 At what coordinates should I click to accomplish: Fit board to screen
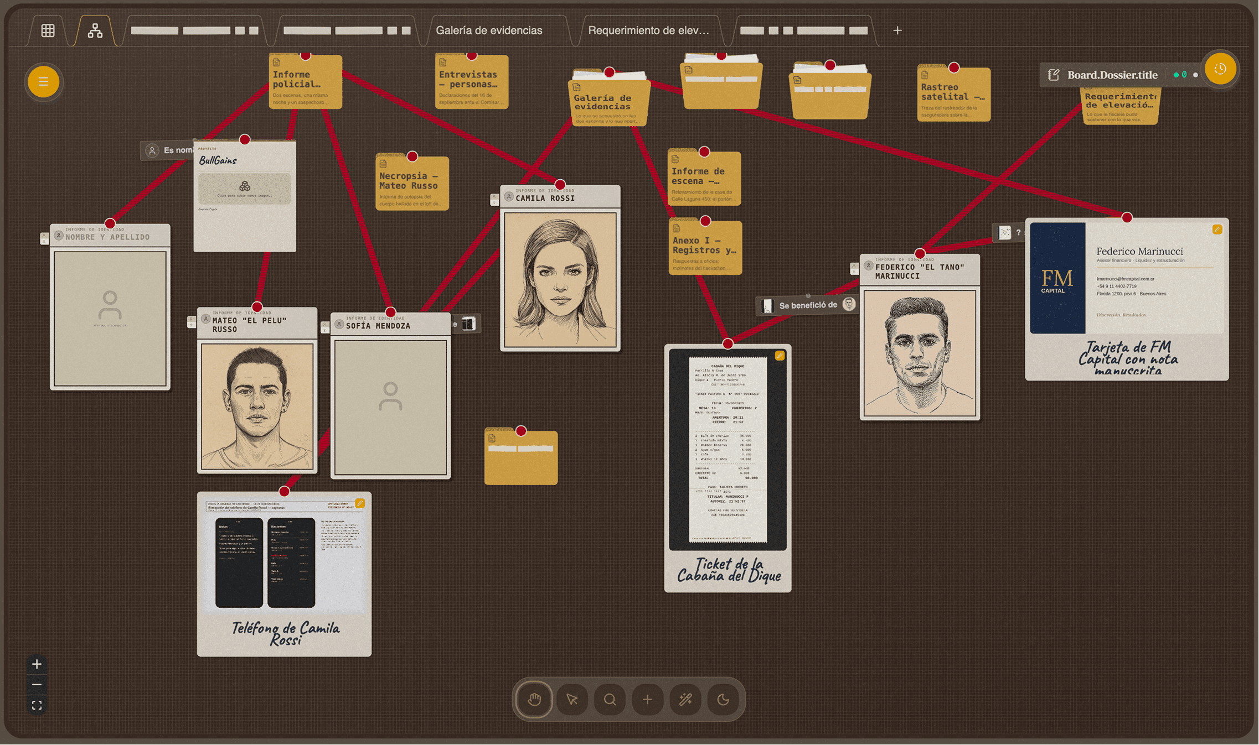[37, 706]
